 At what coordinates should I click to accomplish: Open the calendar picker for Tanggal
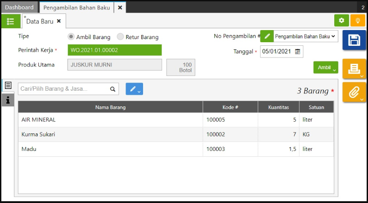pyautogui.click(x=297, y=52)
